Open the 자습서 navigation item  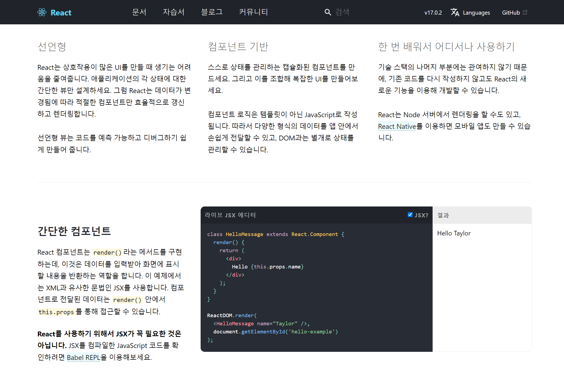pos(174,12)
